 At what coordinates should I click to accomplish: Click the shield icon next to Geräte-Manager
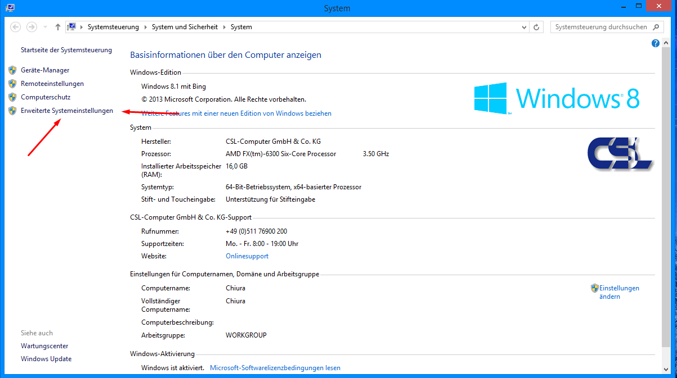[x=12, y=70]
